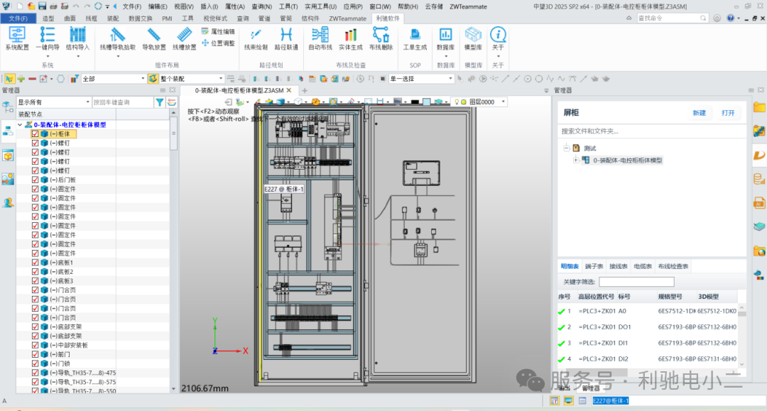Toggle the 底板1 visibility checkbox

tap(36, 263)
